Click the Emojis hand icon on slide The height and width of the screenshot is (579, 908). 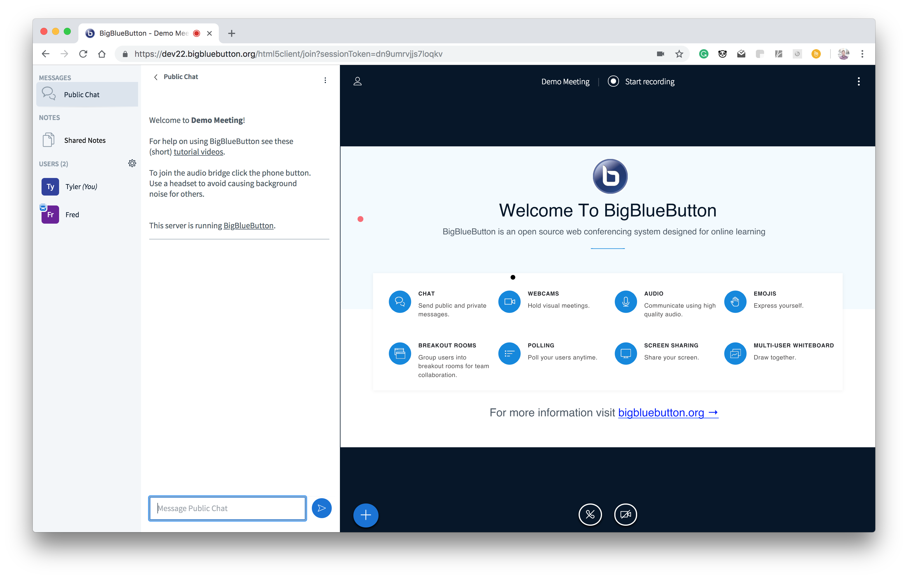tap(735, 302)
